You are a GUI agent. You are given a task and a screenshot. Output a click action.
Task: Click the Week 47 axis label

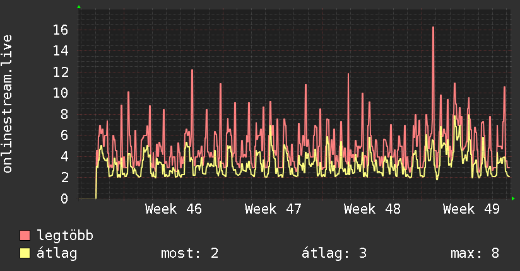[273, 209]
